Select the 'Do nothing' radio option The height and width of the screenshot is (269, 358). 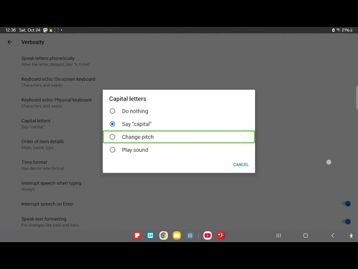(179, 111)
